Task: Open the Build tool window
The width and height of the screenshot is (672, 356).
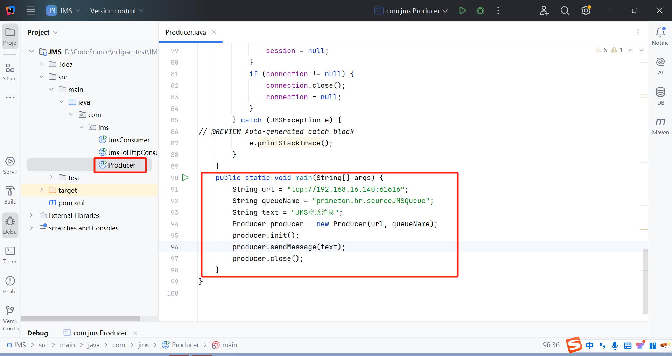Action: (x=10, y=195)
